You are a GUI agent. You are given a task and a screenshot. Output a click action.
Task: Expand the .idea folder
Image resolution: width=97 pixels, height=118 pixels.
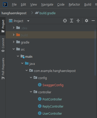(x=13, y=27)
